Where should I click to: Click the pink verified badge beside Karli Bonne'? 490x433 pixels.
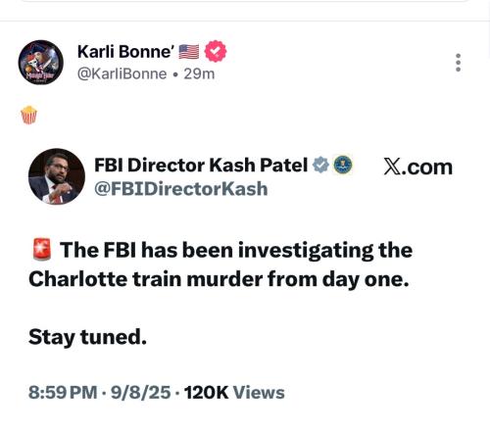[x=216, y=51]
